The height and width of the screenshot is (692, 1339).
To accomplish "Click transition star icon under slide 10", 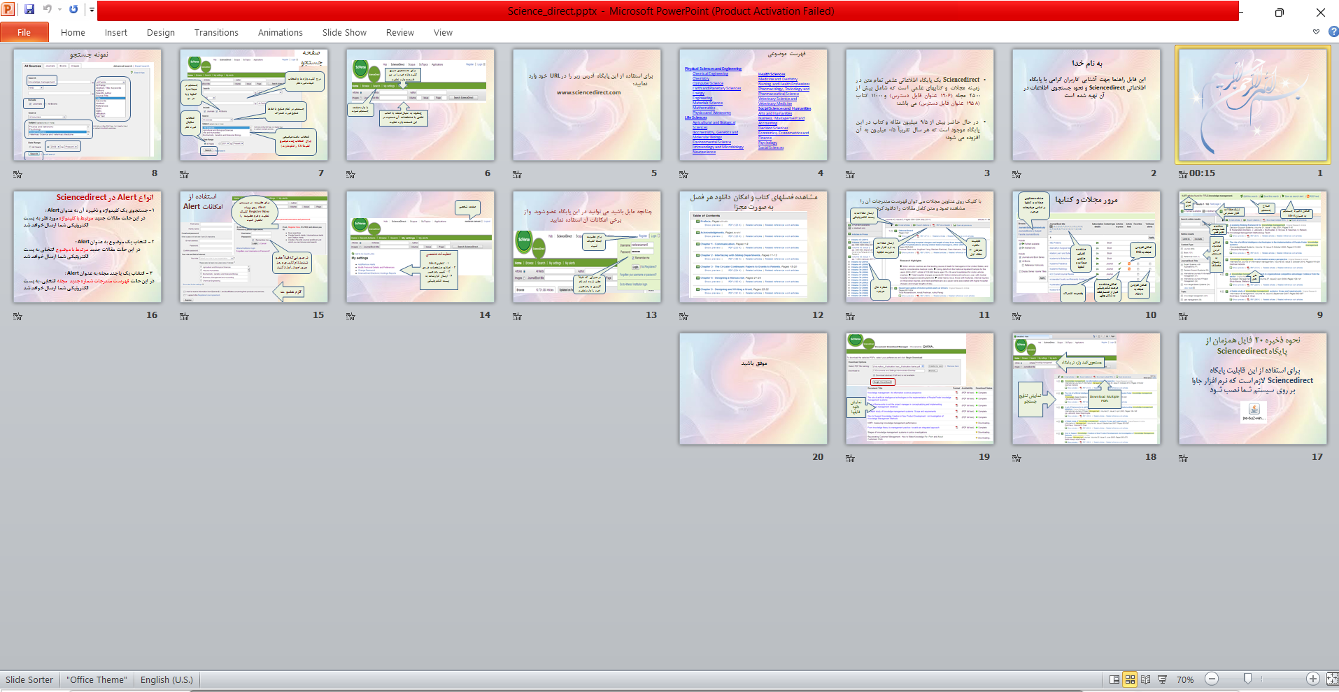I will point(1016,316).
